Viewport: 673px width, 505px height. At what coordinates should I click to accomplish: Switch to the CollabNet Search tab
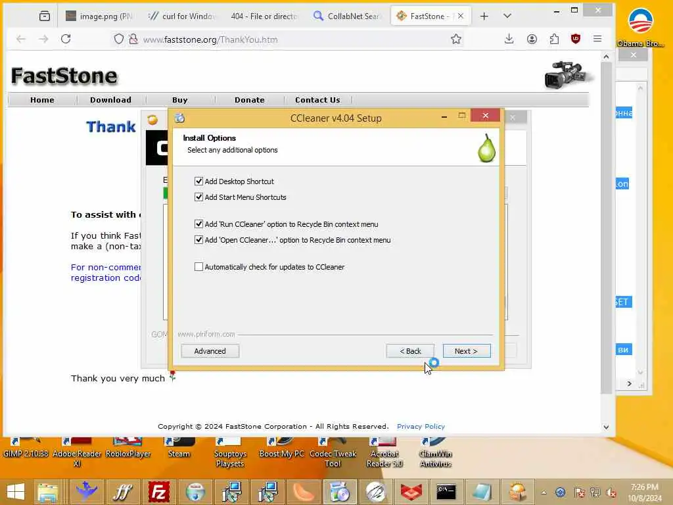[x=347, y=16]
